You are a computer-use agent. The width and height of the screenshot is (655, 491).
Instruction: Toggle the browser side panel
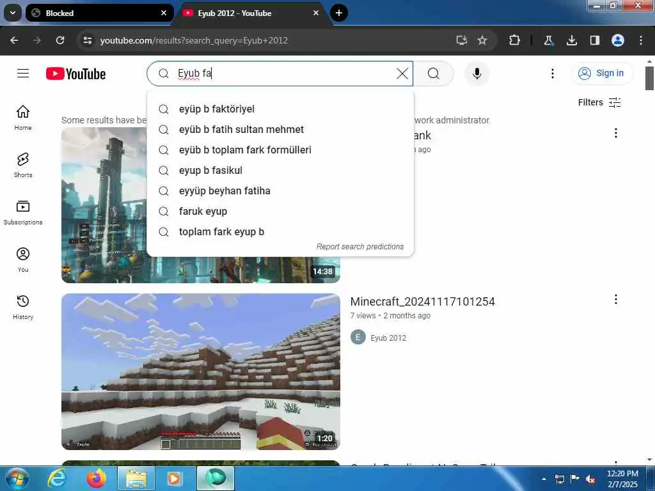tap(594, 40)
